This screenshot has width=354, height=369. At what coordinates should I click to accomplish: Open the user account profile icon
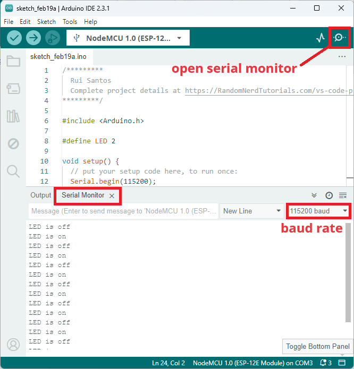coord(13,345)
